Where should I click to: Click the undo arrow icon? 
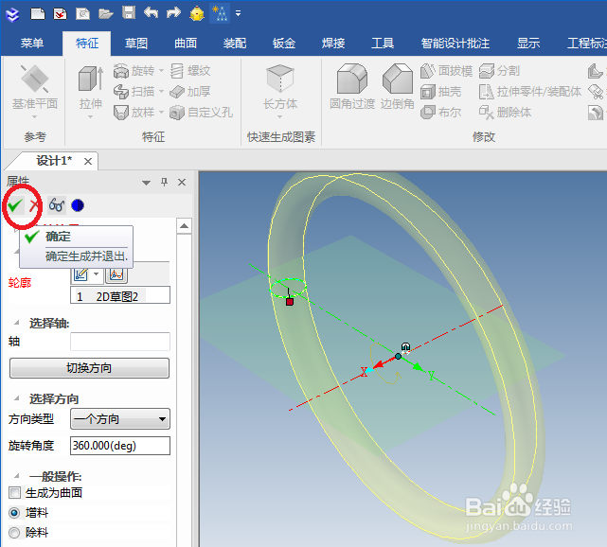(x=151, y=12)
